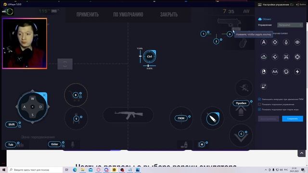
Task: Select the B key mapping on cart
Action: tap(76, 95)
